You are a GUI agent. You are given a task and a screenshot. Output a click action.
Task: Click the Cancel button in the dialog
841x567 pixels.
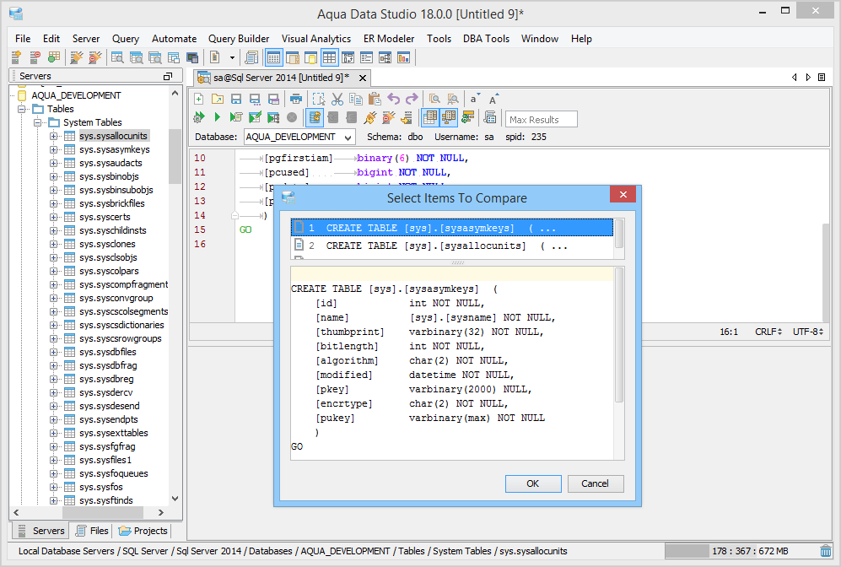(595, 483)
